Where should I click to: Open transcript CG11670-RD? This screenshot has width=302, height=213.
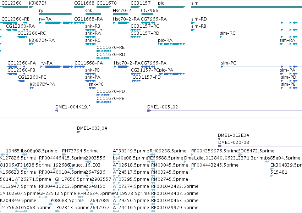coord(111,55)
